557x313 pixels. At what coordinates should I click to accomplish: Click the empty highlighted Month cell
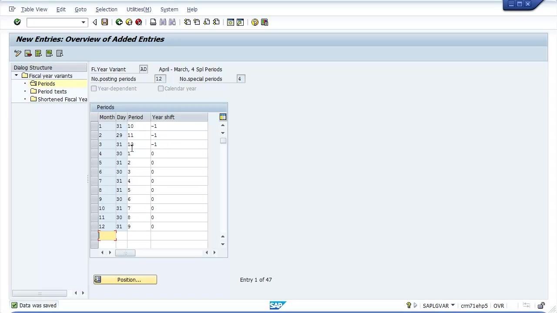pyautogui.click(x=107, y=236)
